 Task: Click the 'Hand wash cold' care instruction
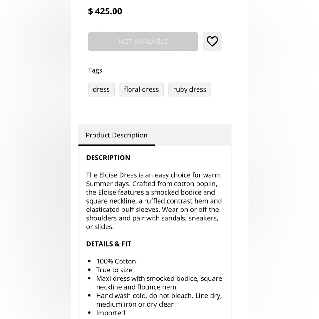[159, 296]
